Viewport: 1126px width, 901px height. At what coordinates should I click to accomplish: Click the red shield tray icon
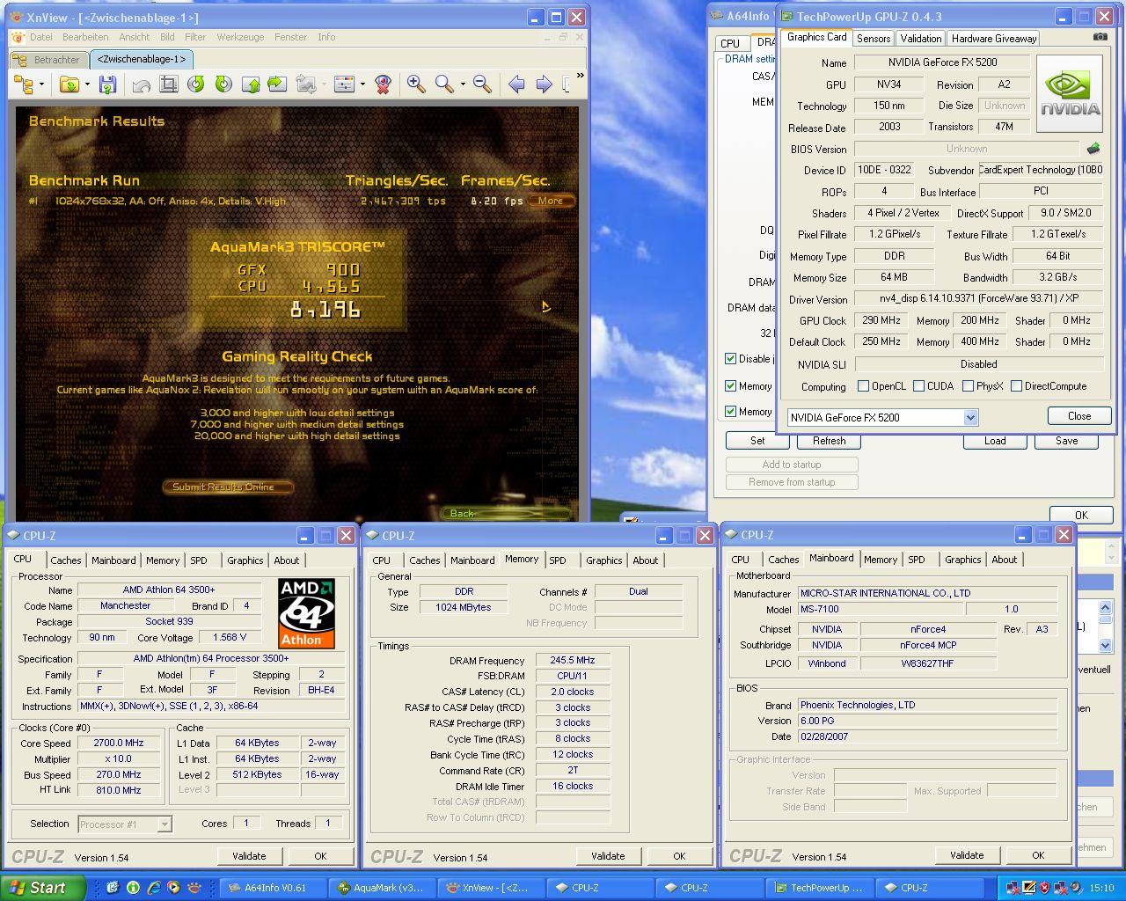(x=1044, y=888)
